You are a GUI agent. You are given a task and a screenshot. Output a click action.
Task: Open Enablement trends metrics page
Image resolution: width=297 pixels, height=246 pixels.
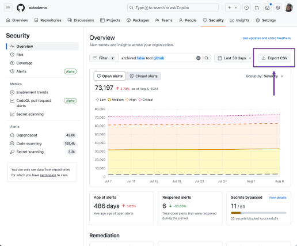pyautogui.click(x=43, y=92)
